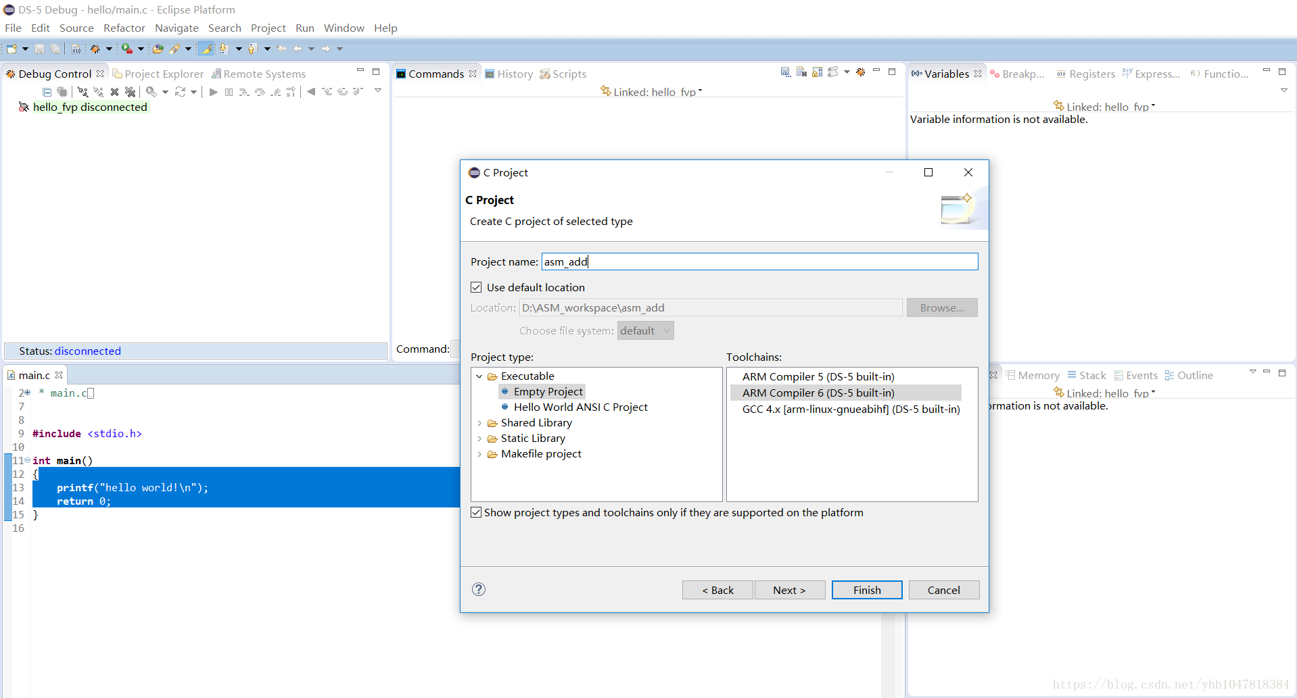Click the Run External Tools icon

[126, 49]
